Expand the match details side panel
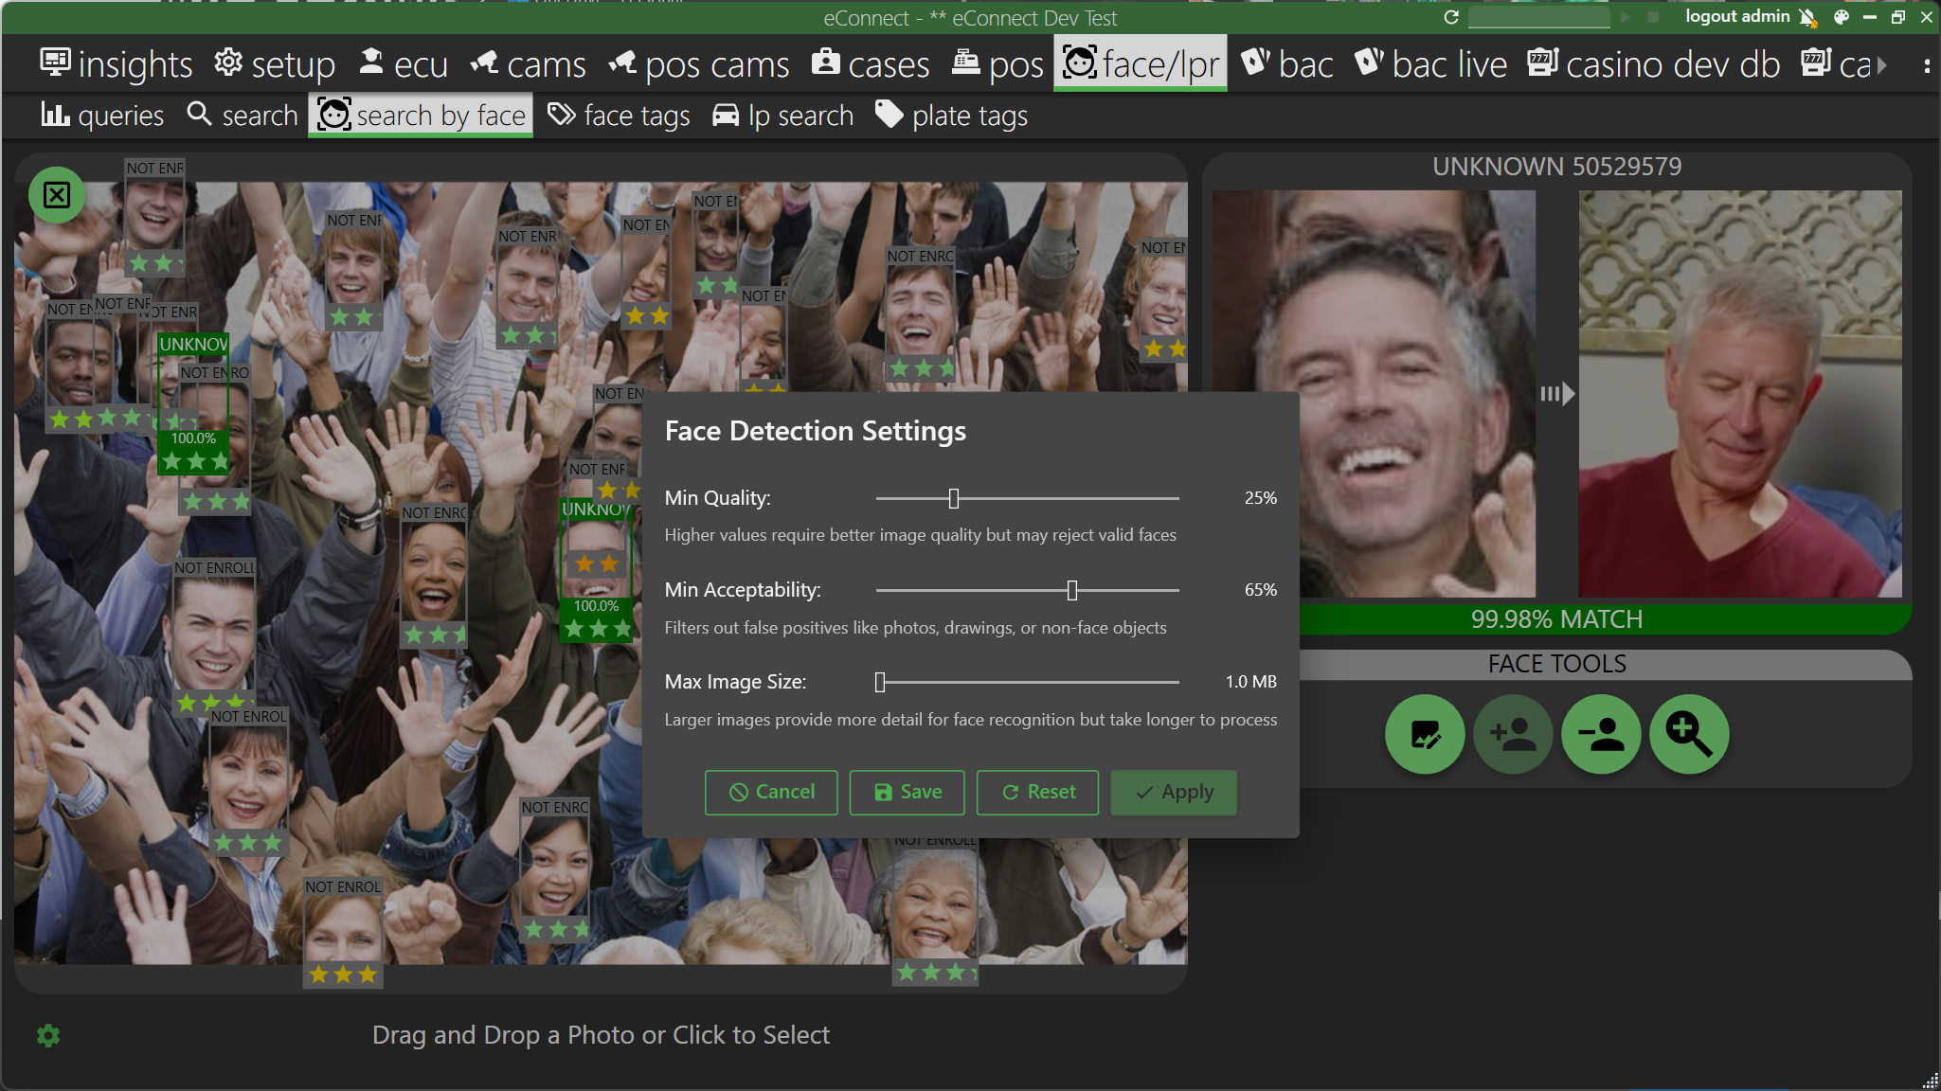Image resolution: width=1941 pixels, height=1091 pixels. tap(1559, 394)
